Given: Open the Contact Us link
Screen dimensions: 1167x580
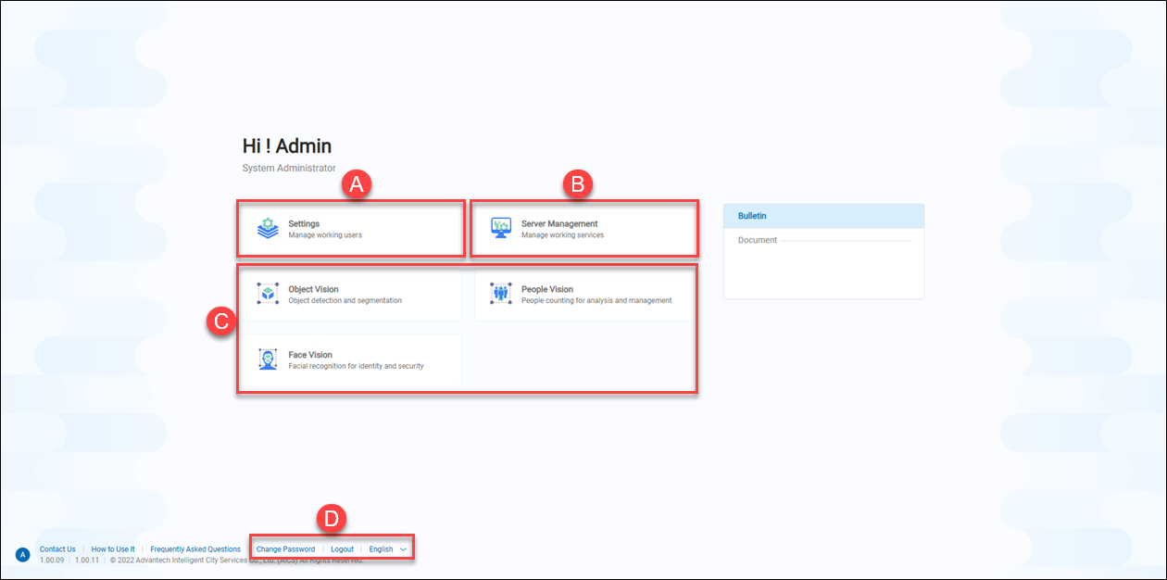Looking at the screenshot, I should click(x=57, y=549).
